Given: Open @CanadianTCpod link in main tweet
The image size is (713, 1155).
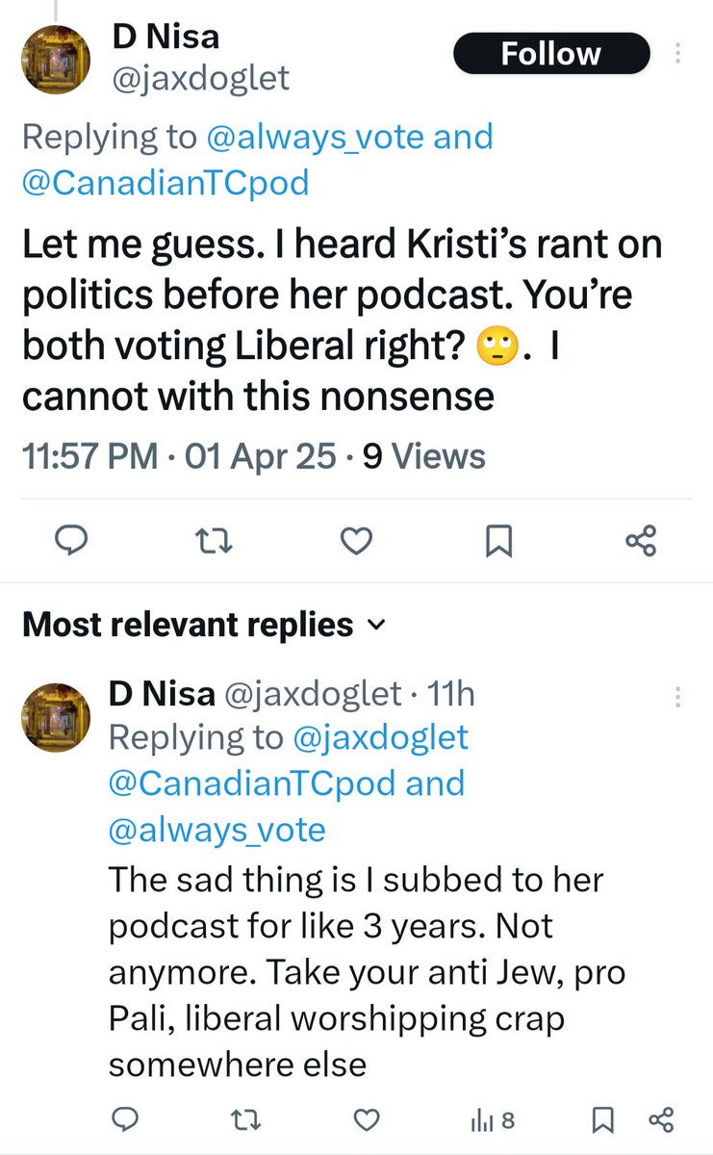Looking at the screenshot, I should (x=166, y=181).
